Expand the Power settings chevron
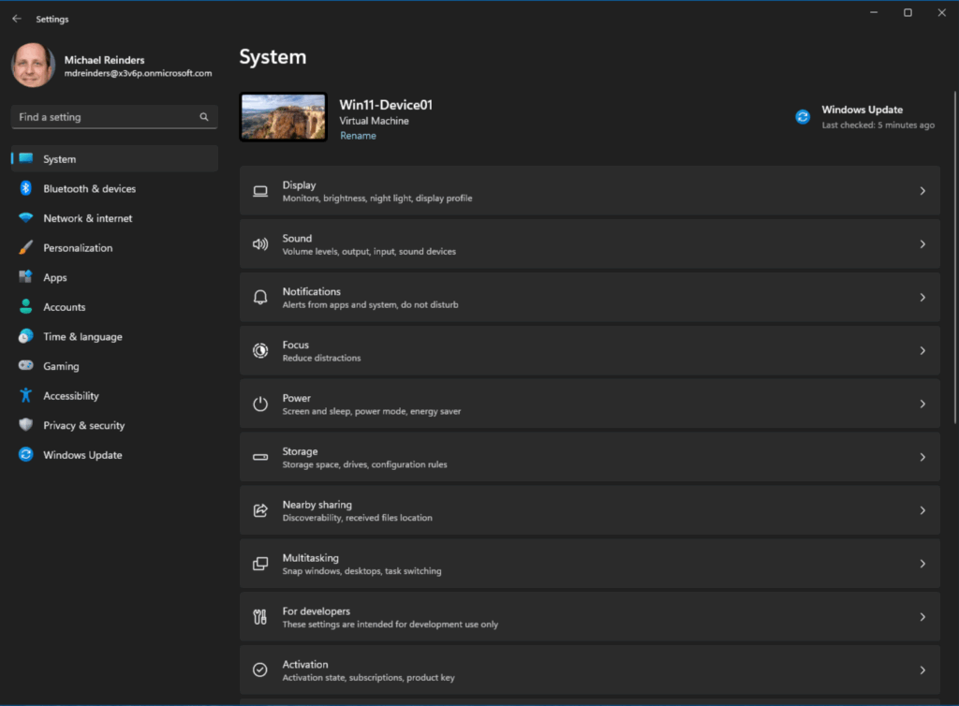This screenshot has width=959, height=706. [x=922, y=404]
